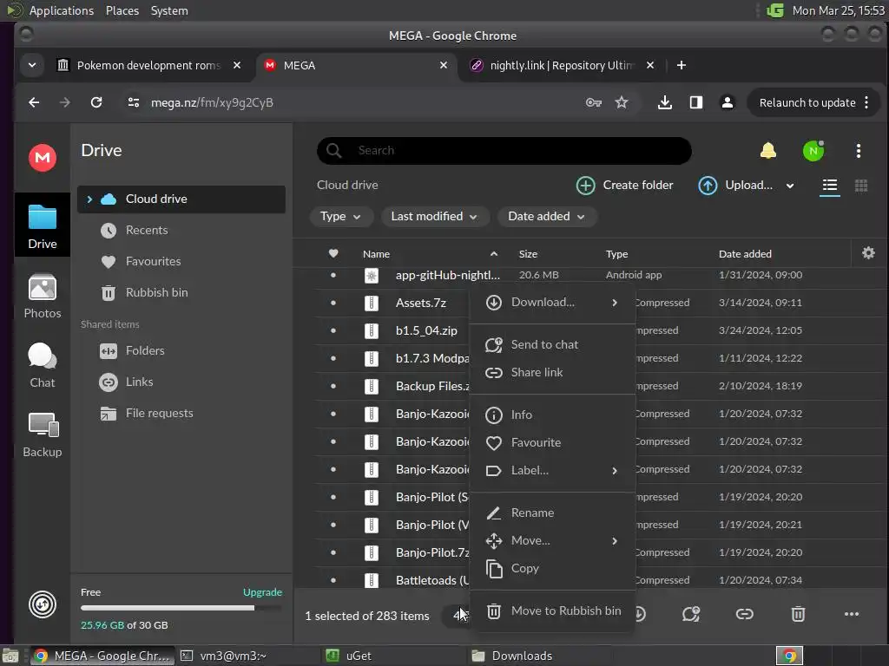
Task: Choose Move to Rubbish bin
Action: point(553,611)
